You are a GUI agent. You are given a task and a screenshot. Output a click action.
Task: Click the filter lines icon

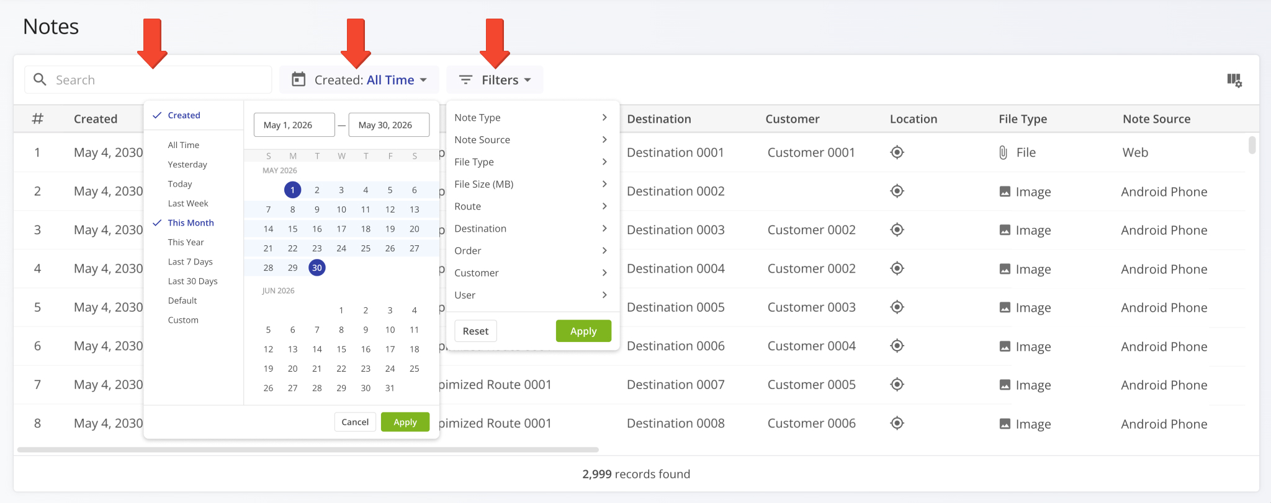click(x=465, y=80)
